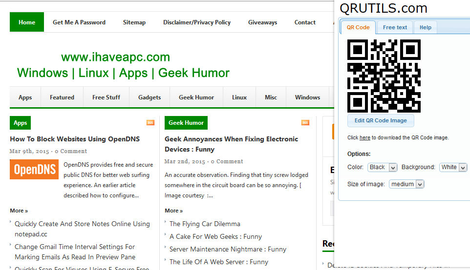Select the Misc category
This screenshot has height=270, width=470.
click(x=271, y=97)
